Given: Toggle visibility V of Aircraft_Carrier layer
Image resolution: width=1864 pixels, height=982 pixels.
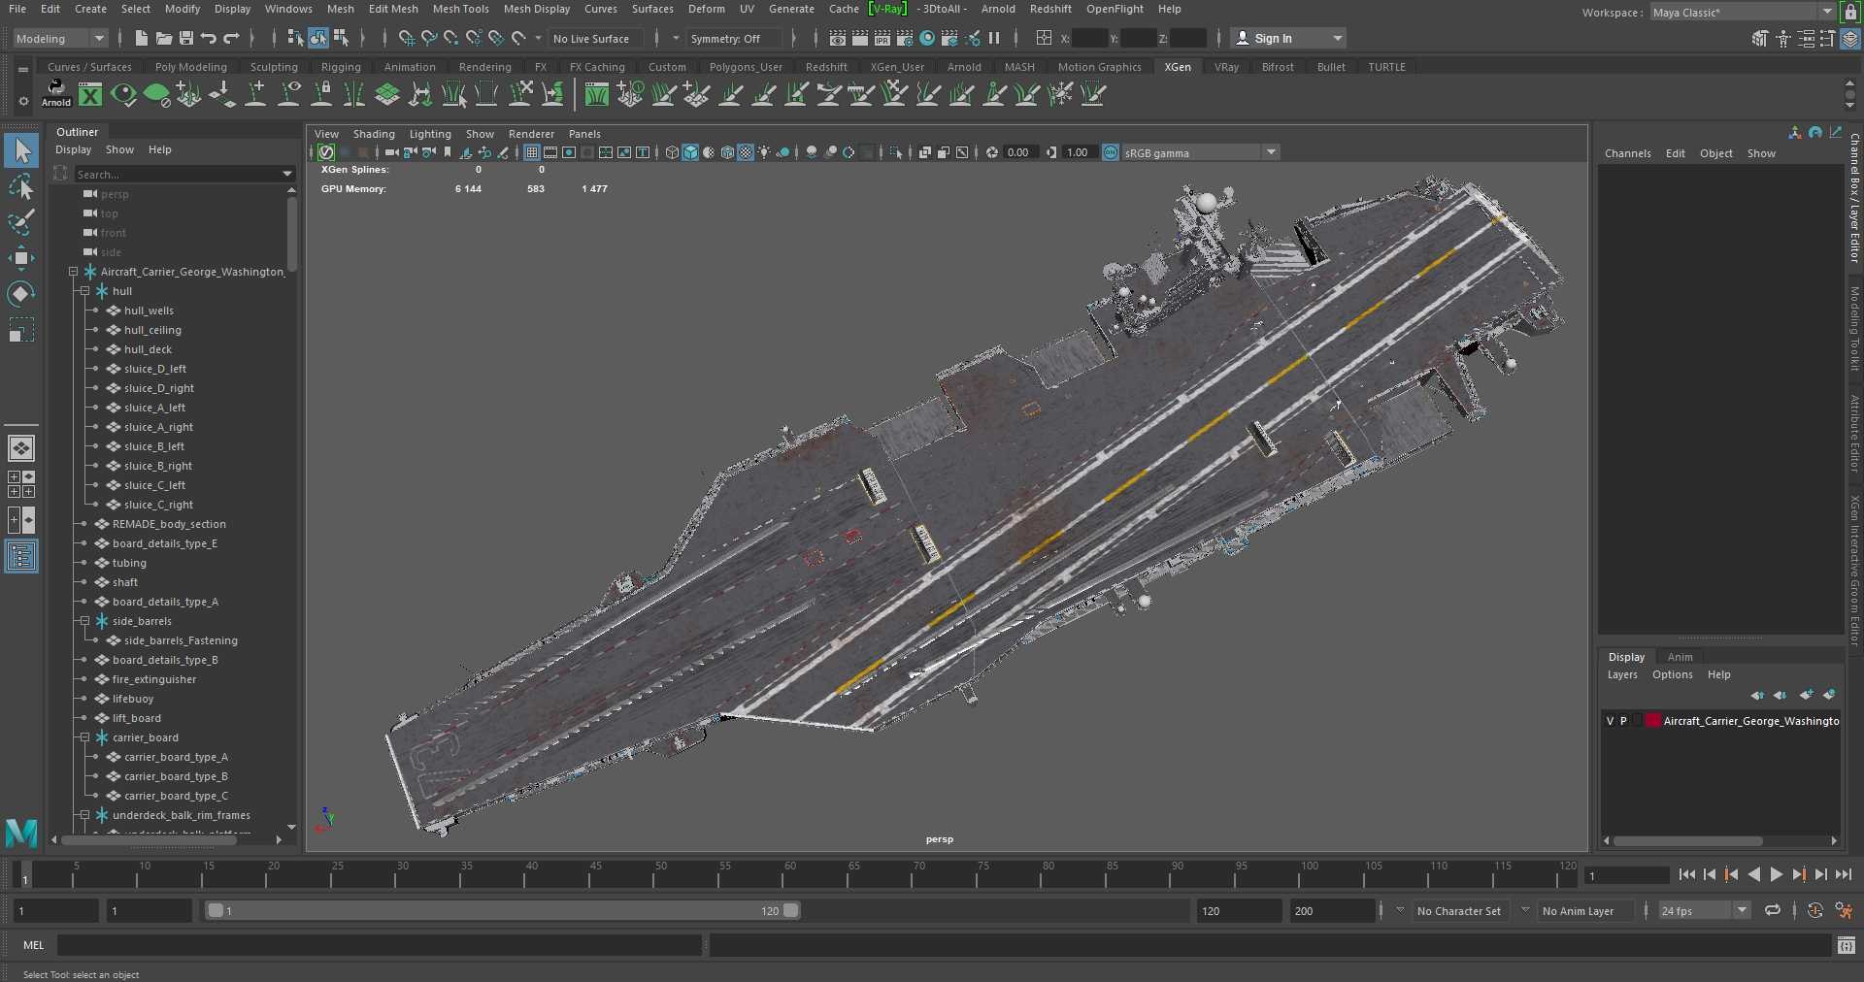Looking at the screenshot, I should 1610,721.
